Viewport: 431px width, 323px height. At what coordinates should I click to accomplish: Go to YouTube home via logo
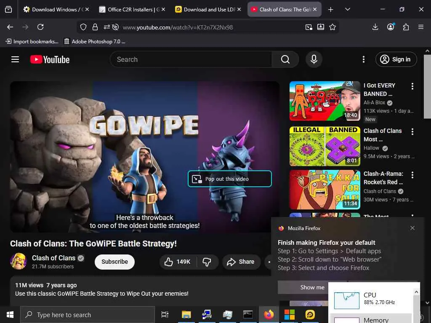point(50,60)
